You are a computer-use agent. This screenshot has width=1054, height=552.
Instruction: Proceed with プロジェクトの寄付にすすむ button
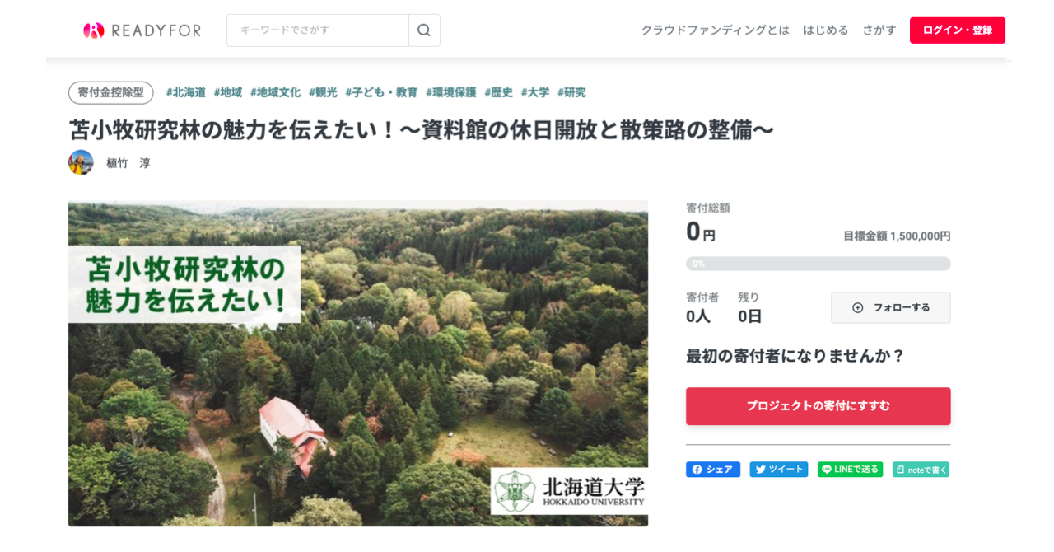(818, 406)
